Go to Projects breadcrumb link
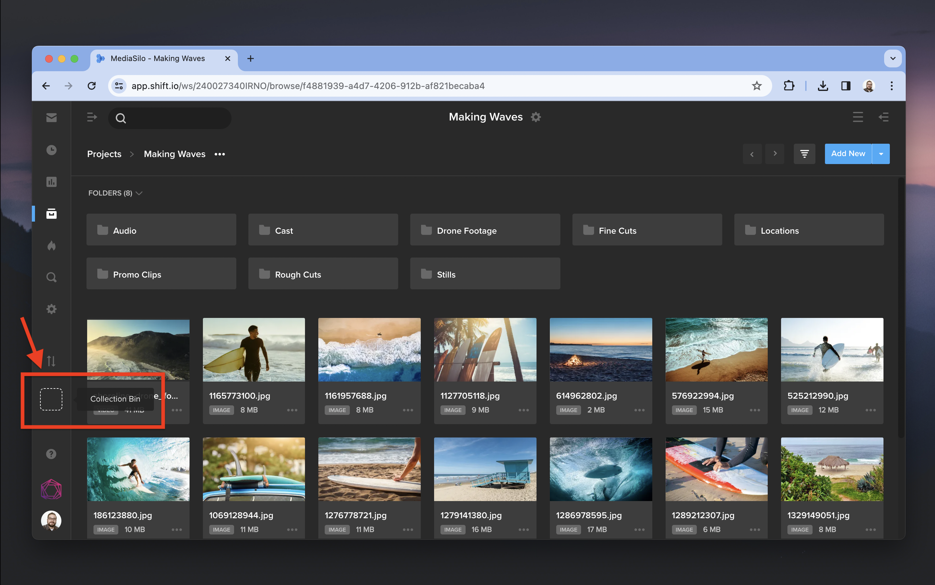Image resolution: width=935 pixels, height=585 pixels. pyautogui.click(x=104, y=154)
